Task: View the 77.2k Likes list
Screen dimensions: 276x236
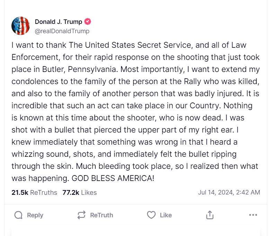Action: (x=79, y=192)
